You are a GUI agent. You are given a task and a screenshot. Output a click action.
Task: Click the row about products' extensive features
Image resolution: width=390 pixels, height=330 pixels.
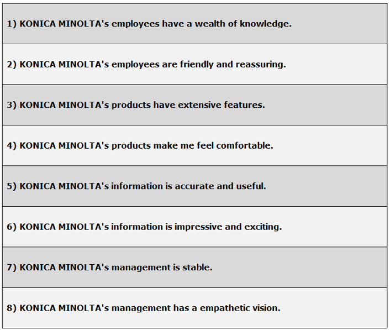pos(136,105)
